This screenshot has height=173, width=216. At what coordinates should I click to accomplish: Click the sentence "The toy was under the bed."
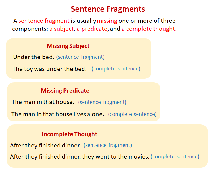[50, 69]
